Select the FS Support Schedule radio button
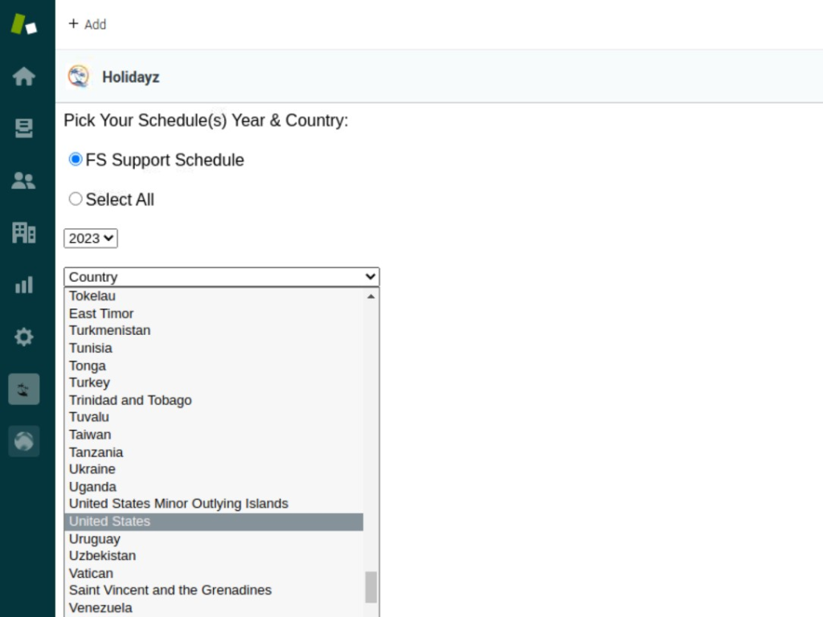 pyautogui.click(x=76, y=159)
